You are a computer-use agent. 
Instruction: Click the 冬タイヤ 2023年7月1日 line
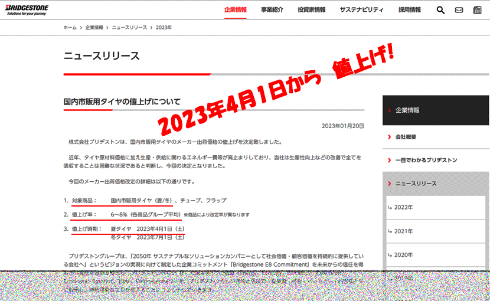pyautogui.click(x=148, y=237)
